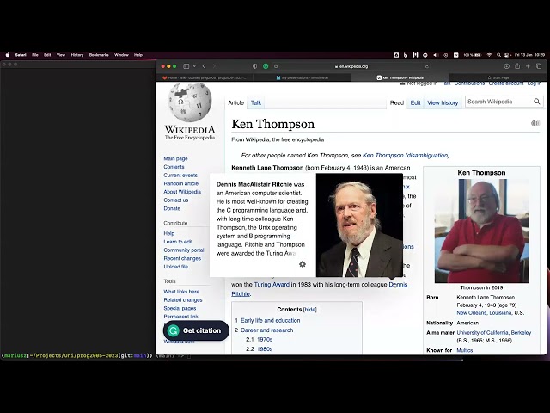Jump to the 1970s subsection

tap(265, 340)
